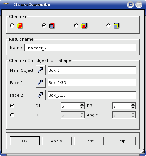This screenshot has width=146, height=156.
Task: Select the third chamfer type radio button
Action: [76, 26]
